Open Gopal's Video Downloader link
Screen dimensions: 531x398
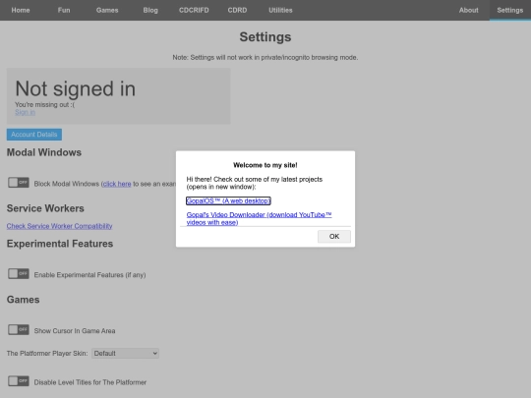point(259,218)
